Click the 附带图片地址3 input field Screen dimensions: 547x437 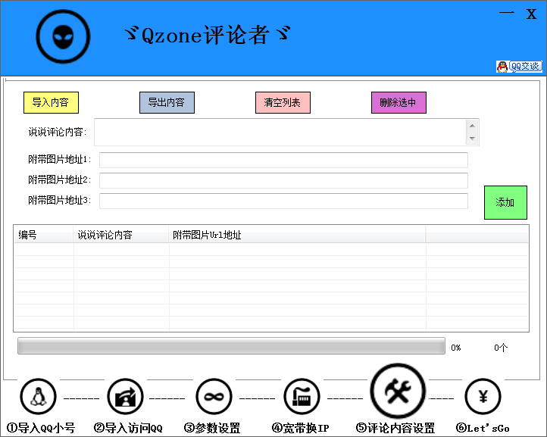point(283,201)
